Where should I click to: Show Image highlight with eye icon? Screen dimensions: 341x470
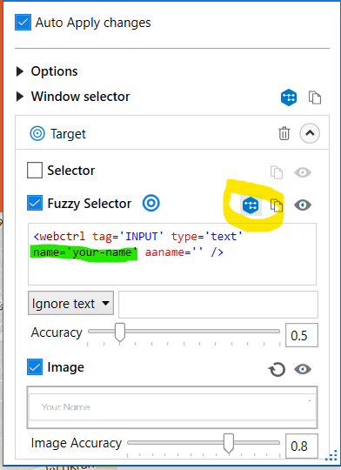[x=303, y=369]
